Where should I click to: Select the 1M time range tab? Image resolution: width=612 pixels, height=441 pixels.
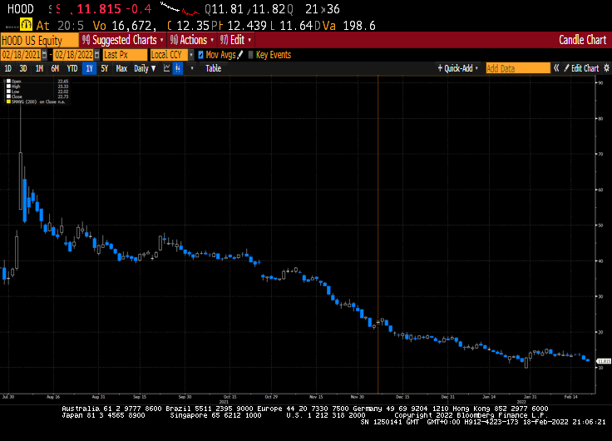pos(39,68)
